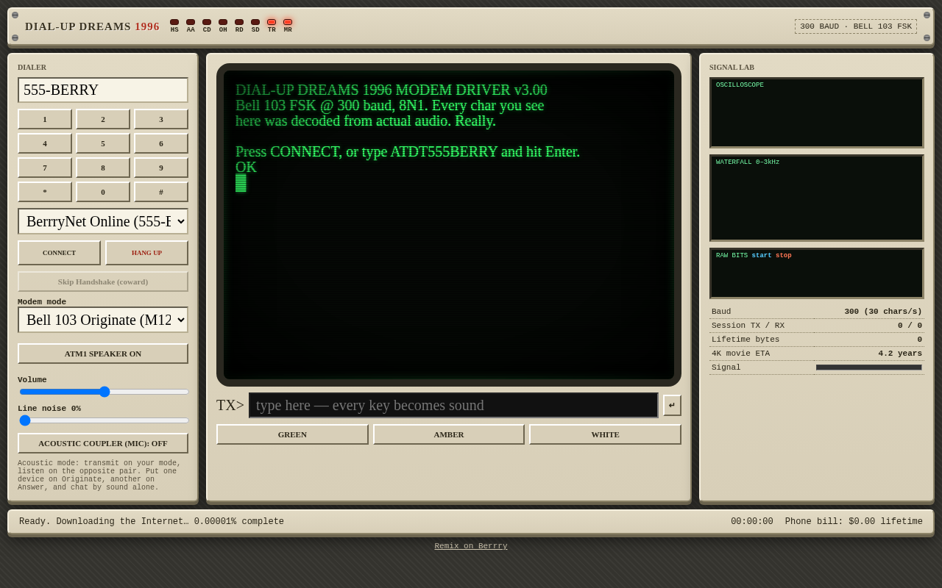Click the Phone bill: $0.00 lifetime readout
942x588 pixels.
(x=854, y=522)
